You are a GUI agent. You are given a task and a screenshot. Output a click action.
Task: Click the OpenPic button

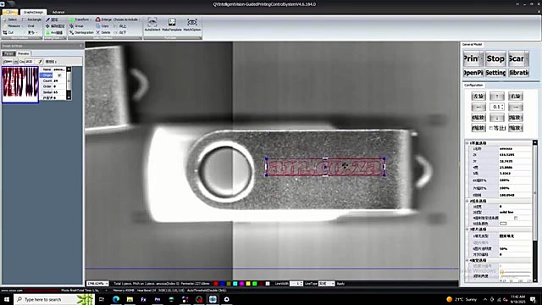(x=473, y=73)
